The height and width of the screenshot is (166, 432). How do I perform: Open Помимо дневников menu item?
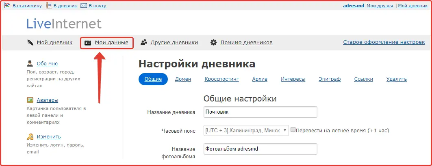click(246, 43)
